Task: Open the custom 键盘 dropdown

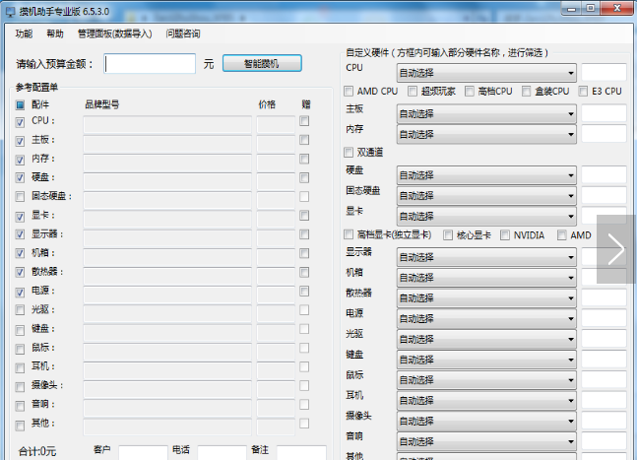Action: click(486, 360)
